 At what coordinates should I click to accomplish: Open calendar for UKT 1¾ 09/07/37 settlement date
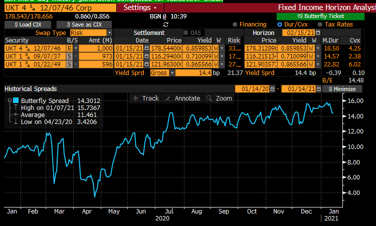(x=146, y=56)
